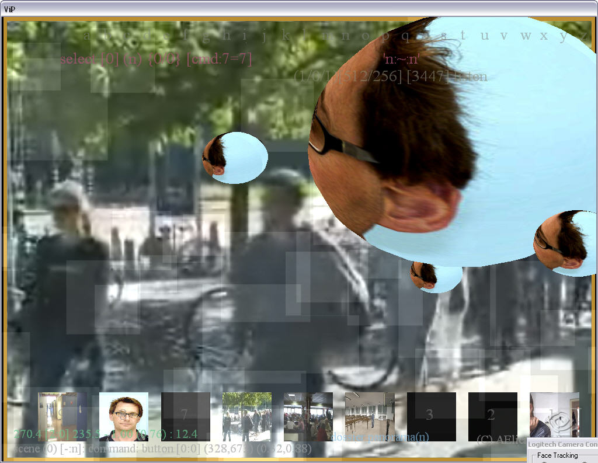Click letter 'a' in the alphabet row
598x463 pixels.
pos(86,36)
